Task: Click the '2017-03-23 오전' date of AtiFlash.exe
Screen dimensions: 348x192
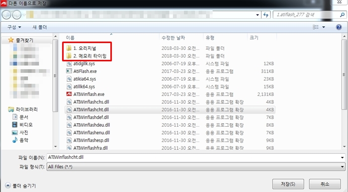Action: [180, 71]
